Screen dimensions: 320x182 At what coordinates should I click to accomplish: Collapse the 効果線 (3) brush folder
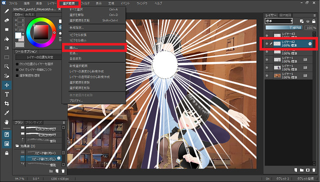pos(17,146)
